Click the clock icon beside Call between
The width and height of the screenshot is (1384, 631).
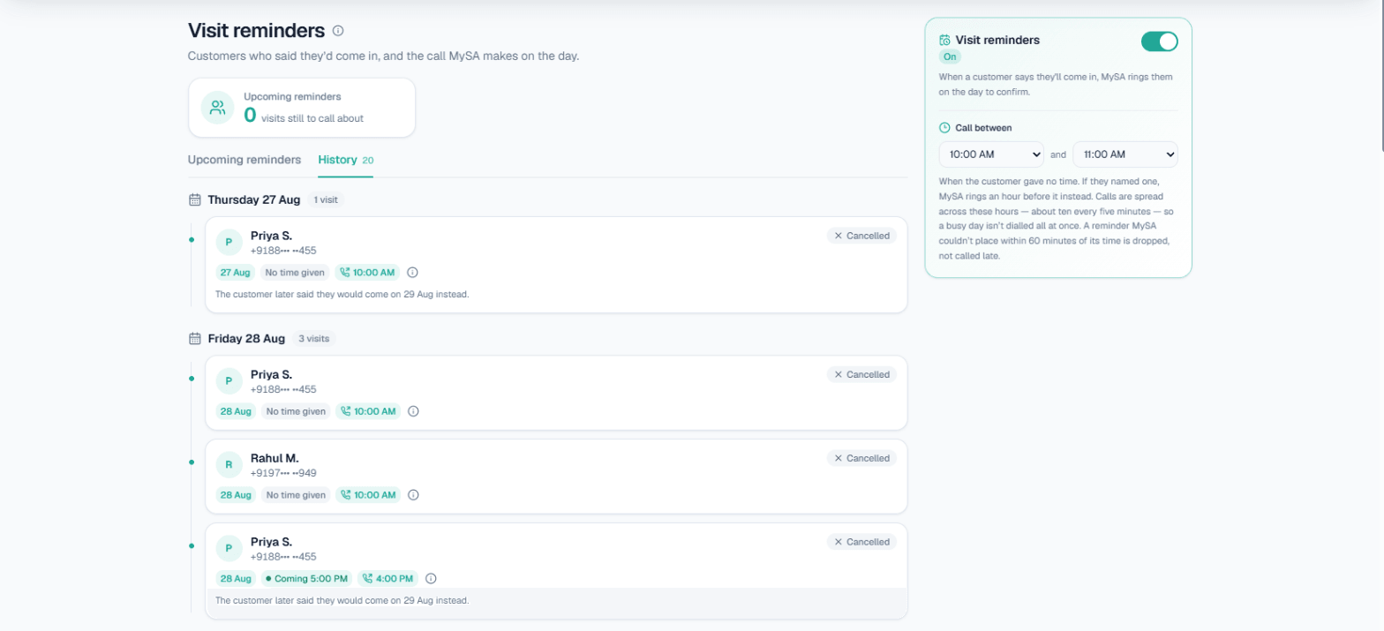click(x=944, y=128)
